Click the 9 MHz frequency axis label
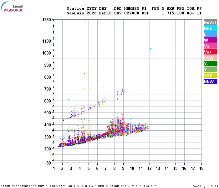The height and width of the screenshot is (188, 219). [x=123, y=168]
